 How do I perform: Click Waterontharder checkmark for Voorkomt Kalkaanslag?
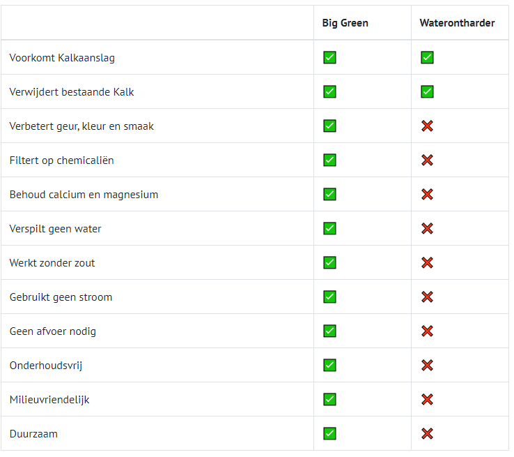(427, 57)
